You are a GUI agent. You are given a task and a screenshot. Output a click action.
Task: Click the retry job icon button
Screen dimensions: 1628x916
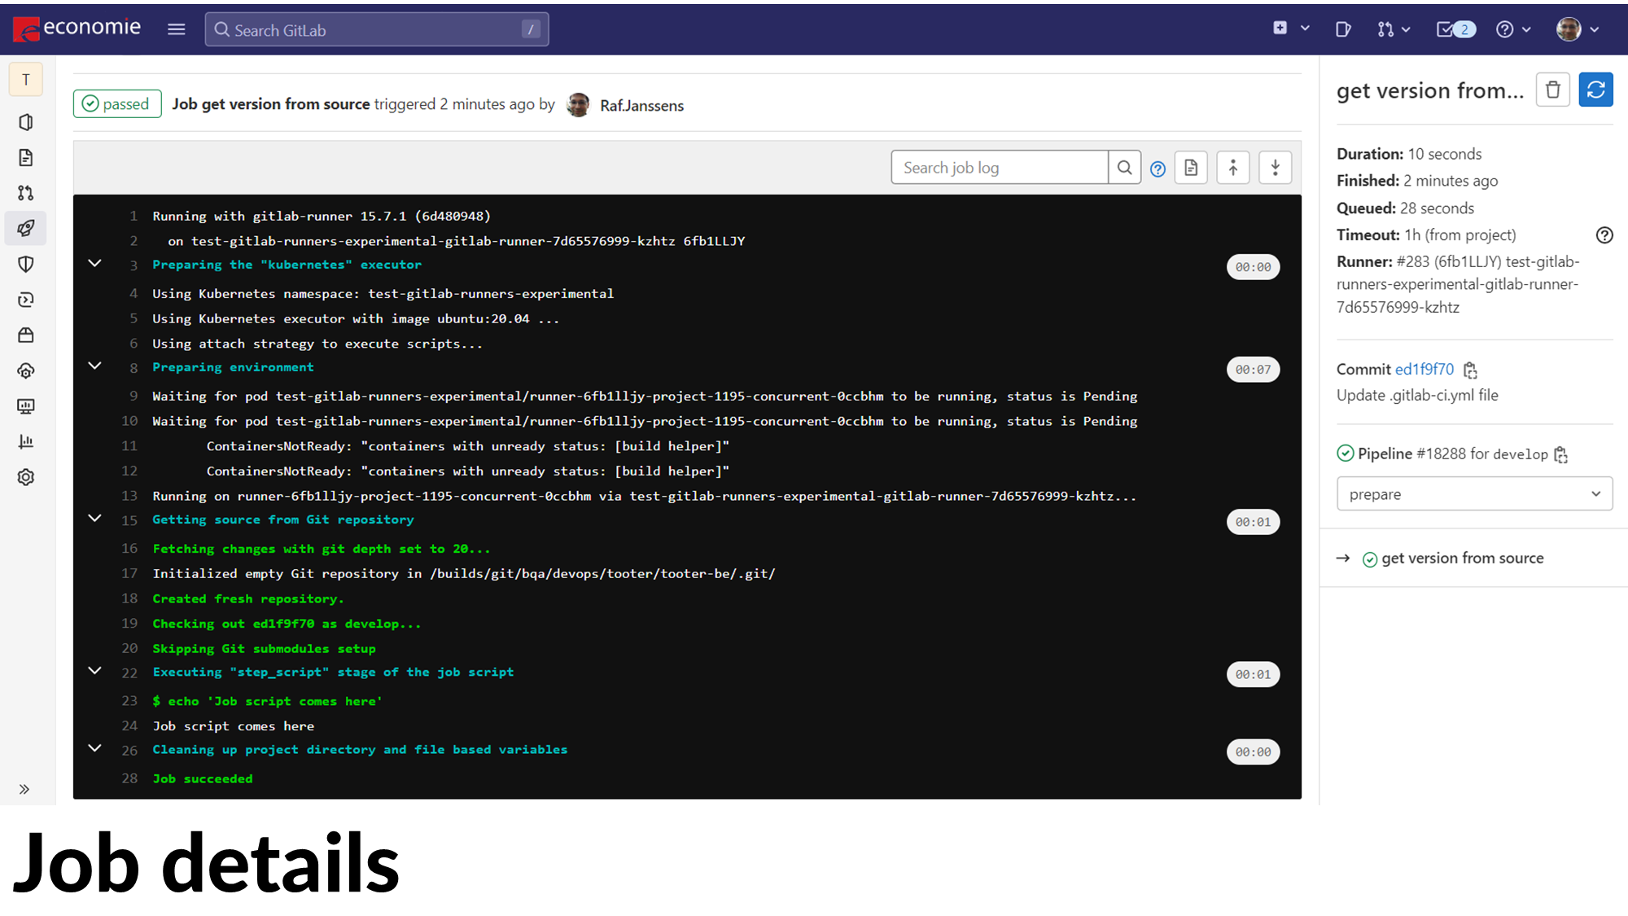click(x=1595, y=90)
